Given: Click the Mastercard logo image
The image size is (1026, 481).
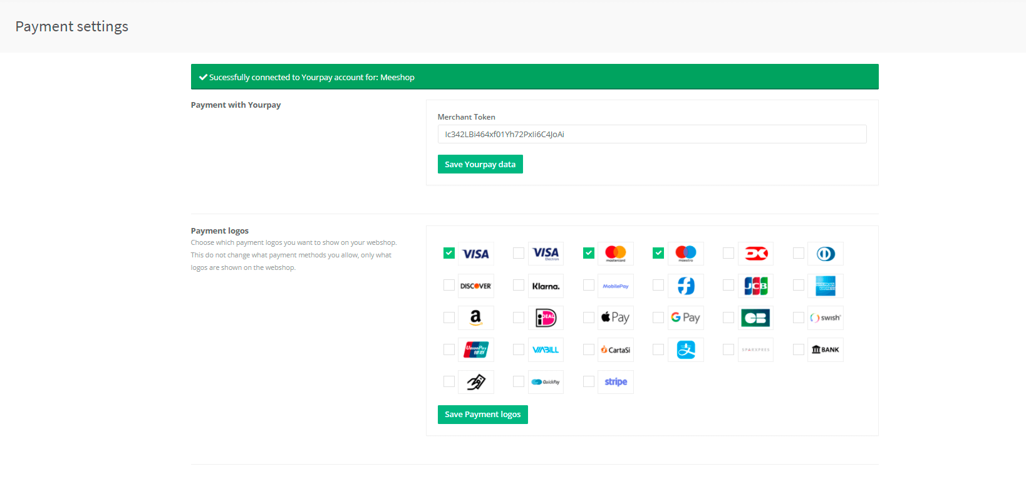Looking at the screenshot, I should click(616, 254).
